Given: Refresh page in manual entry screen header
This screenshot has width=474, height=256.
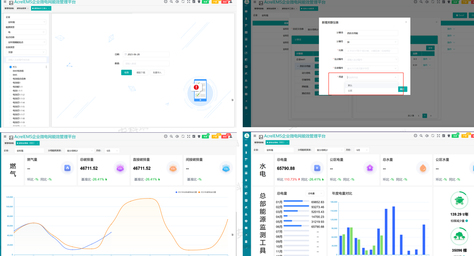Looking at the screenshot, I should 183,2.
